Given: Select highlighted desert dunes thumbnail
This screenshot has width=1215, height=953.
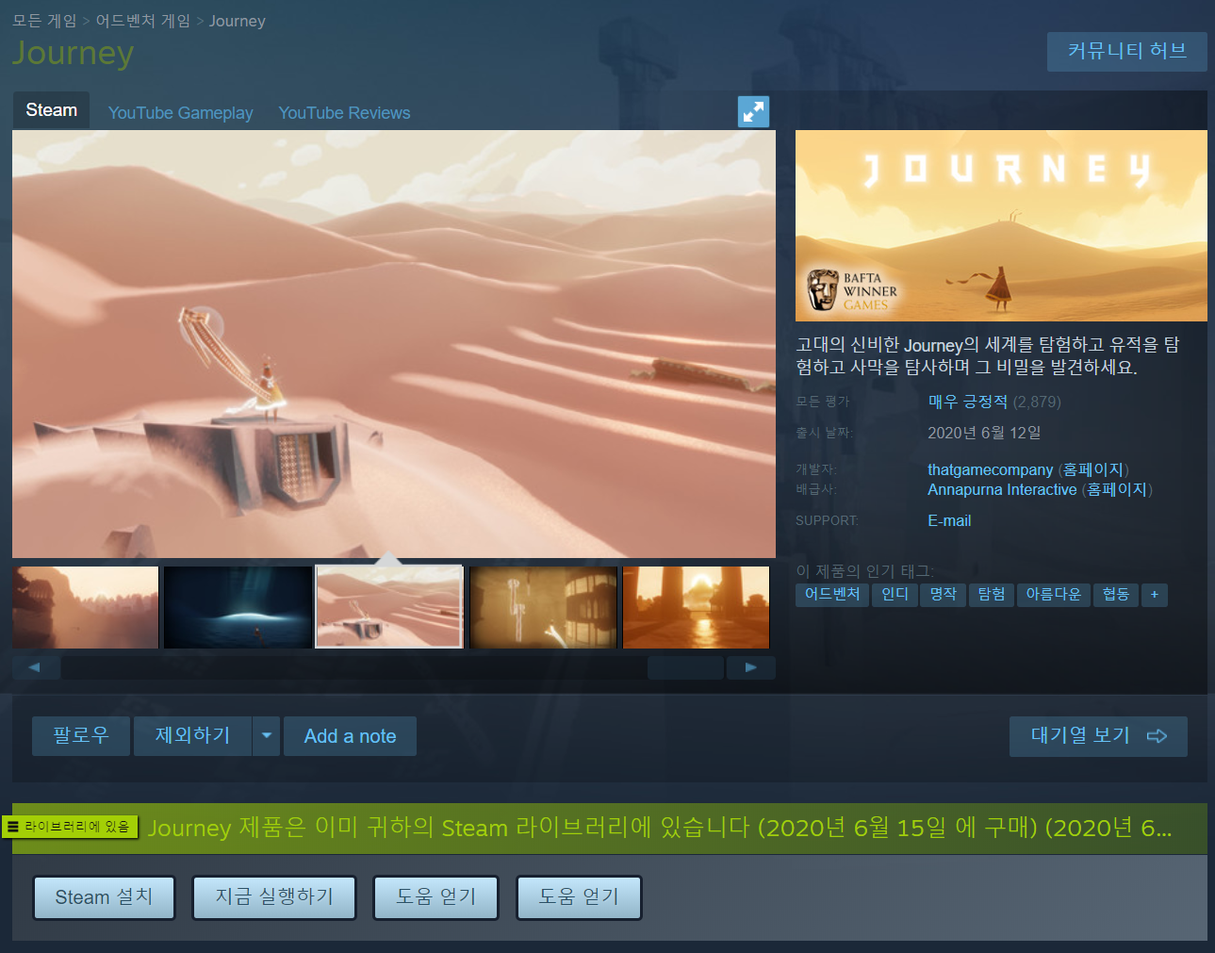Looking at the screenshot, I should pyautogui.click(x=389, y=607).
